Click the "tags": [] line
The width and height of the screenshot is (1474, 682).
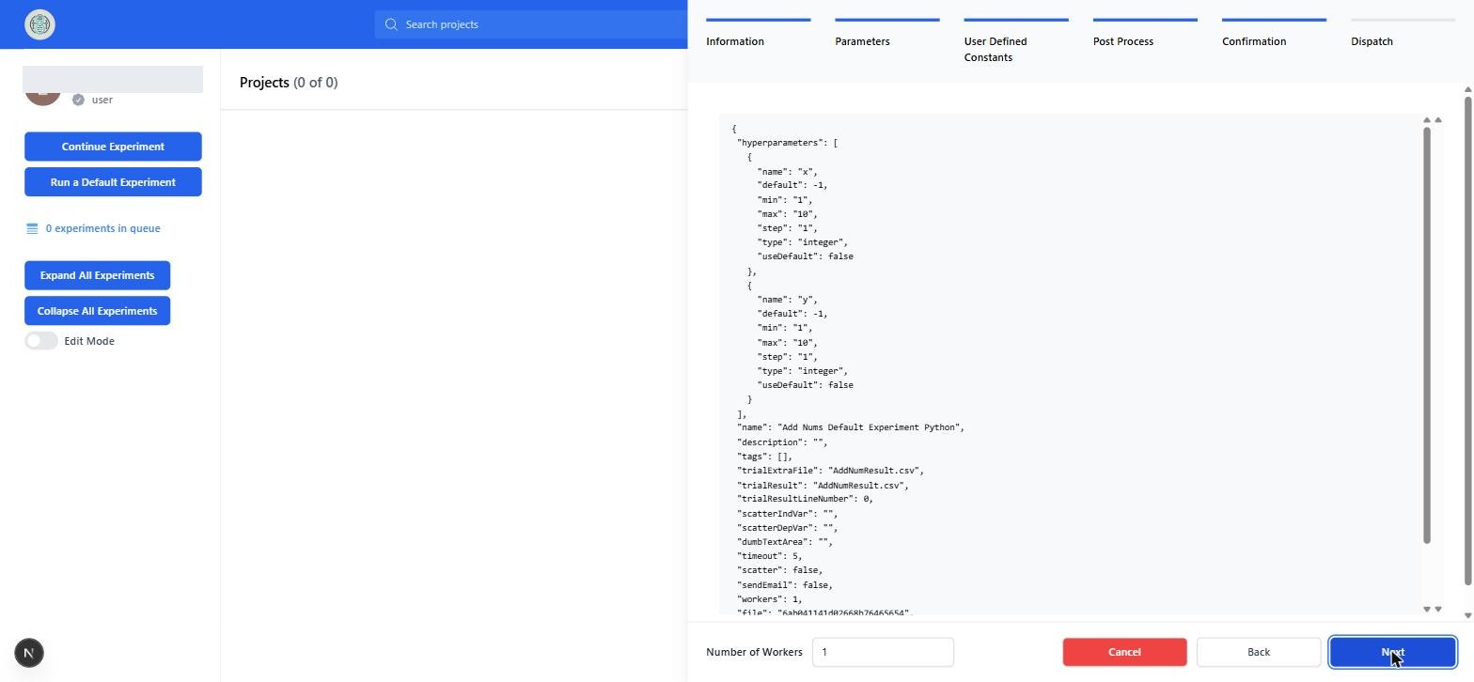(764, 457)
